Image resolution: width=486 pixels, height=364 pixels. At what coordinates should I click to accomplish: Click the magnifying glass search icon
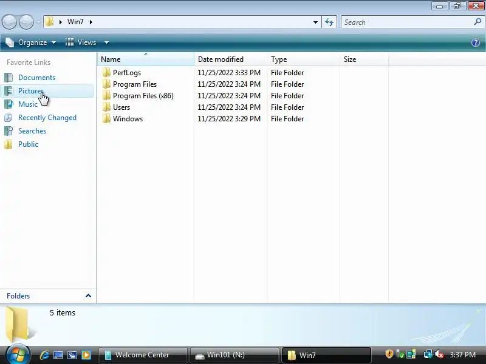point(477,22)
